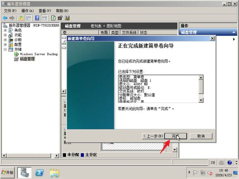Select 磁盘管理 under 存储
Viewport: 239px width, 179px height.
click(27, 59)
